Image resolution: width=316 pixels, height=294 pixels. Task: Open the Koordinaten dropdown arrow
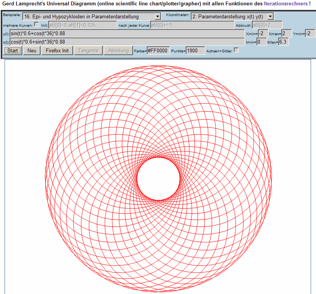point(271,16)
